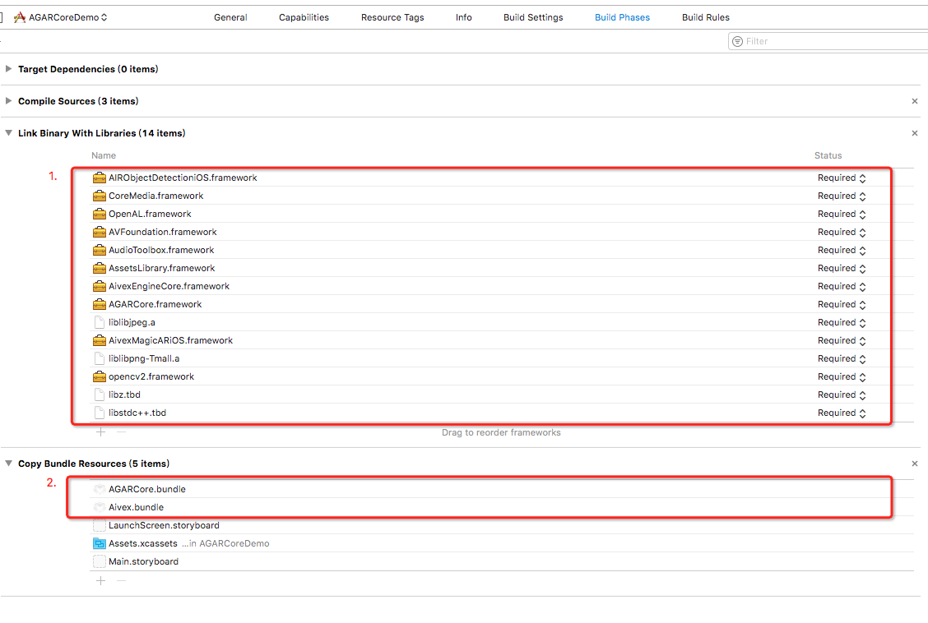928x623 pixels.
Task: Click the AivexEngineCore.framework toolbox icon
Action: [x=100, y=286]
